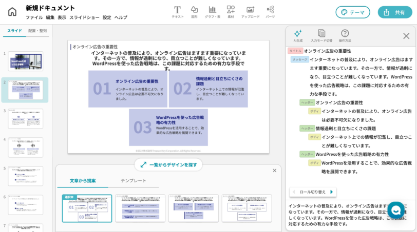Click ボディ tag beside WordPressを活用することで

tap(314, 163)
